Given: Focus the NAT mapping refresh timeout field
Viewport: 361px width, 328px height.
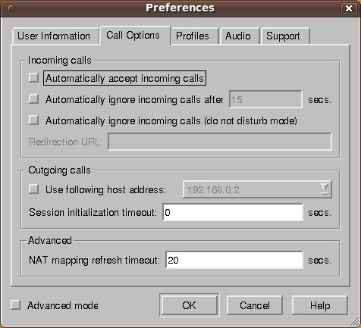Looking at the screenshot, I should pos(234,260).
